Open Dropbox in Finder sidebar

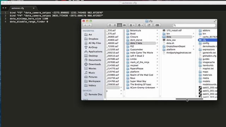(93, 39)
